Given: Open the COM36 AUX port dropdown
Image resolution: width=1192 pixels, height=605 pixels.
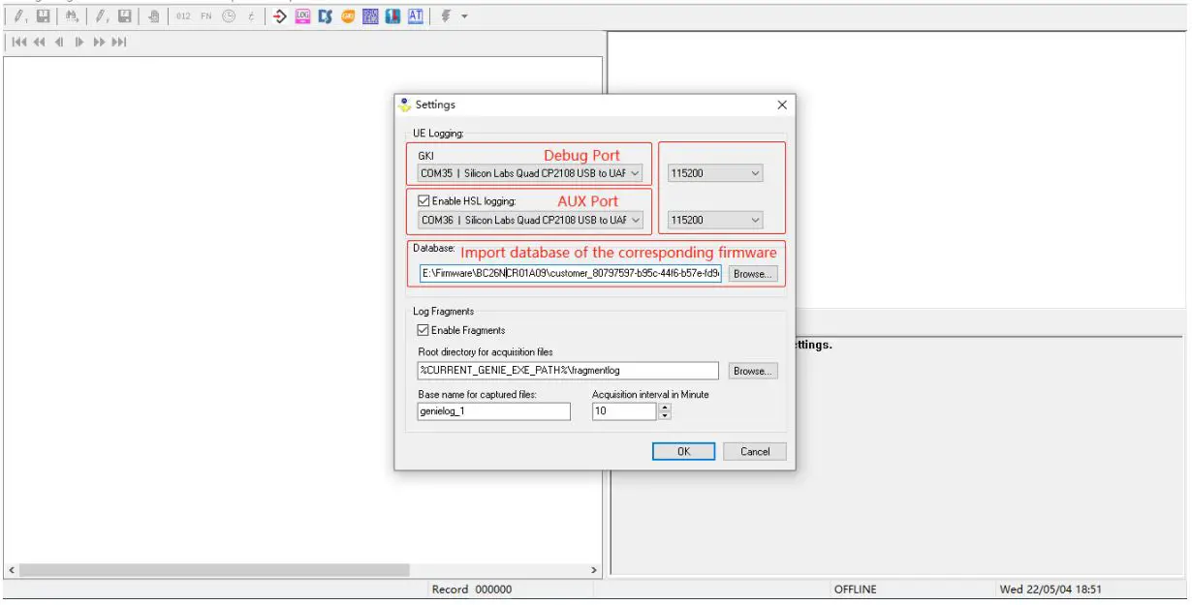Looking at the screenshot, I should (637, 220).
